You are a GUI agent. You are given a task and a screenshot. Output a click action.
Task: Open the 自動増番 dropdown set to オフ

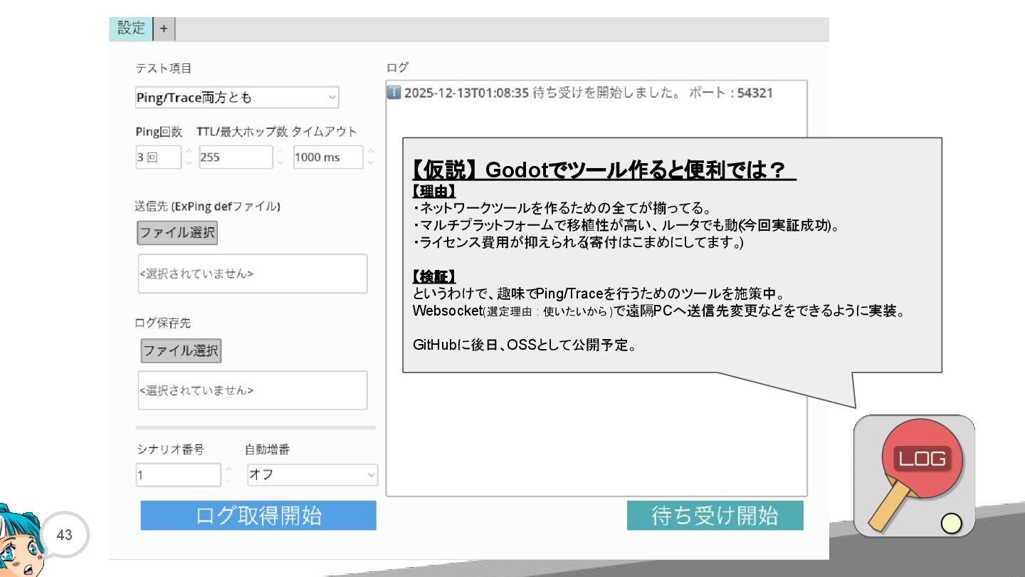[x=312, y=475]
